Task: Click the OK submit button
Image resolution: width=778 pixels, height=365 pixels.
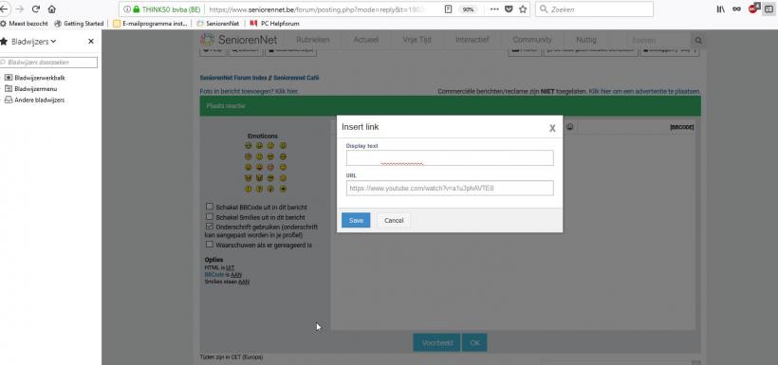Action: point(474,342)
